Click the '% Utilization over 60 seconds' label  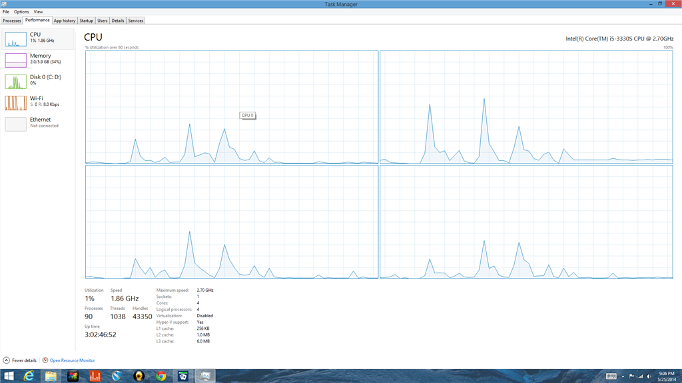(x=112, y=47)
